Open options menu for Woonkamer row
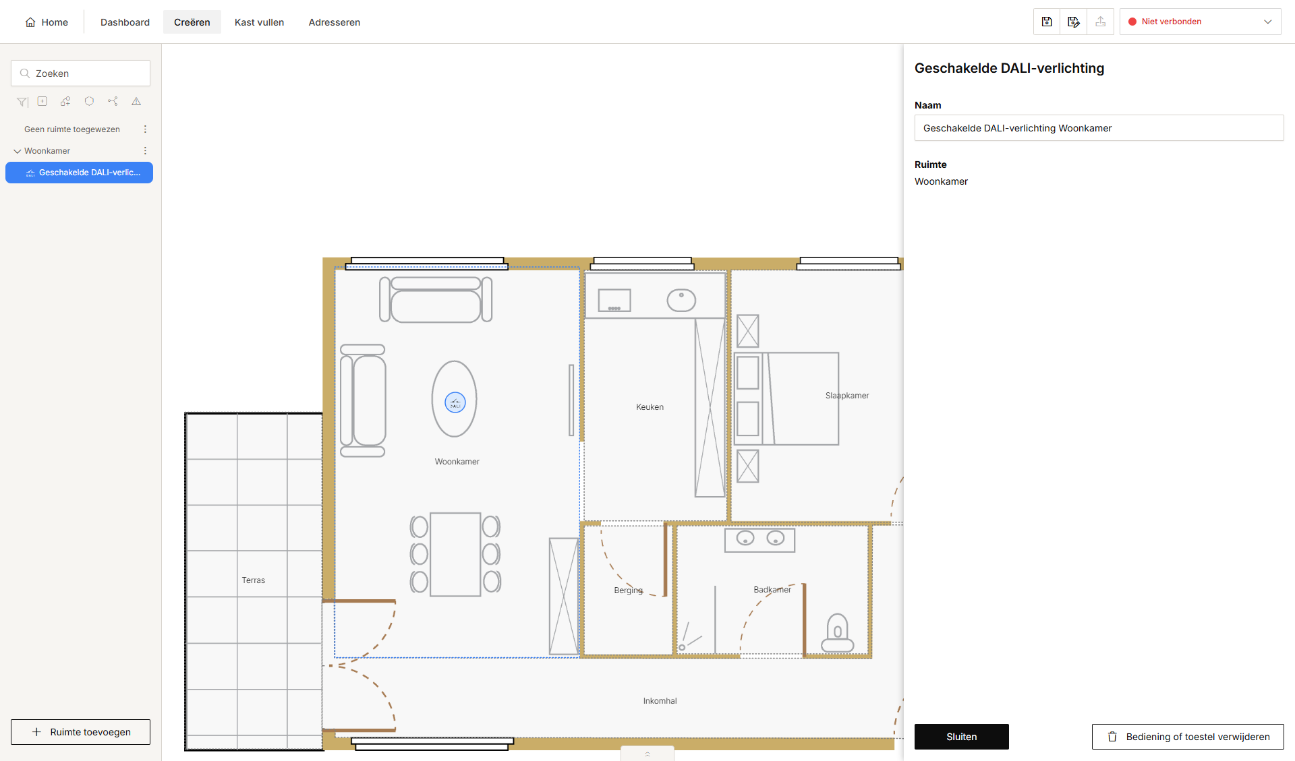The height and width of the screenshot is (761, 1295). tap(145, 151)
